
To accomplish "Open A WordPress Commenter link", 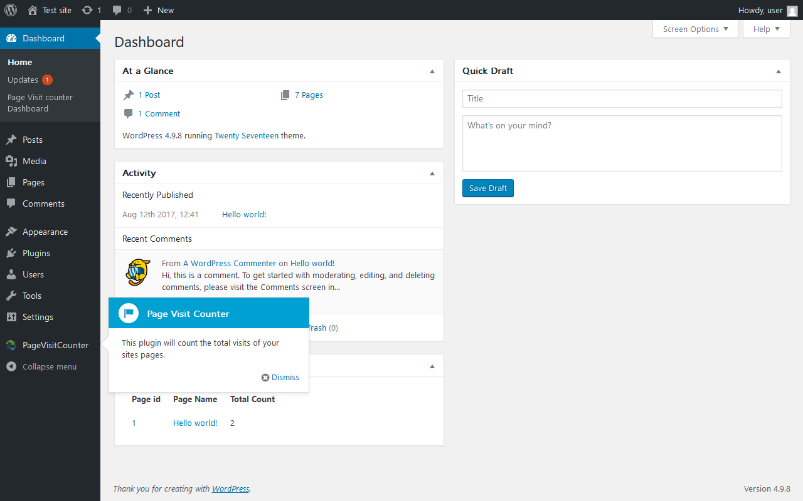I will [230, 264].
